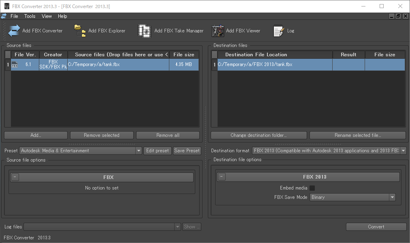
Task: Click the Save Preset button
Action: point(187,151)
